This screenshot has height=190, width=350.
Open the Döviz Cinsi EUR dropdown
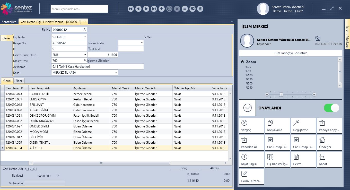[x=85, y=55]
